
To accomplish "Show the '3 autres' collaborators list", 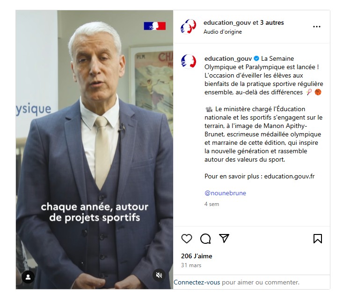I will [x=272, y=22].
